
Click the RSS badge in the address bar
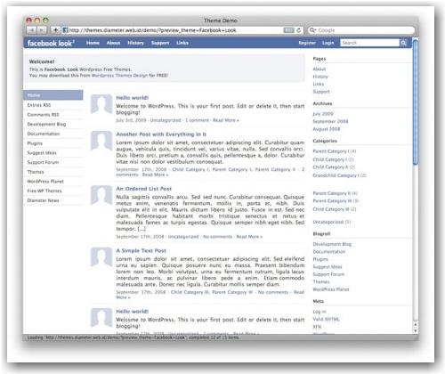pos(288,30)
